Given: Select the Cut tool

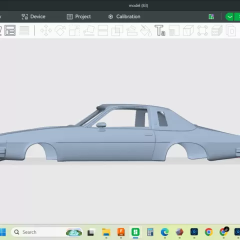Looking at the screenshot, I should pos(103,30).
